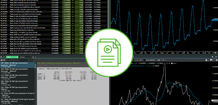
Task: Close the News tab
Action: pos(17,57)
